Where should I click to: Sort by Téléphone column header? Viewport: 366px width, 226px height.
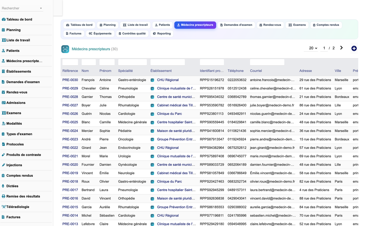236,71
